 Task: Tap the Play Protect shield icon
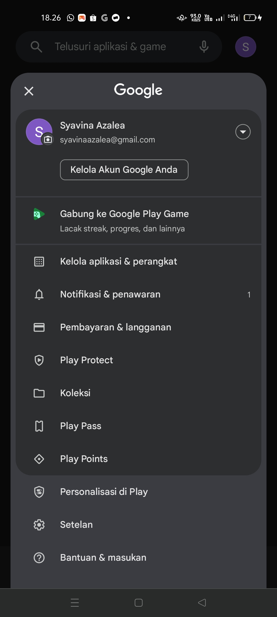point(39,360)
